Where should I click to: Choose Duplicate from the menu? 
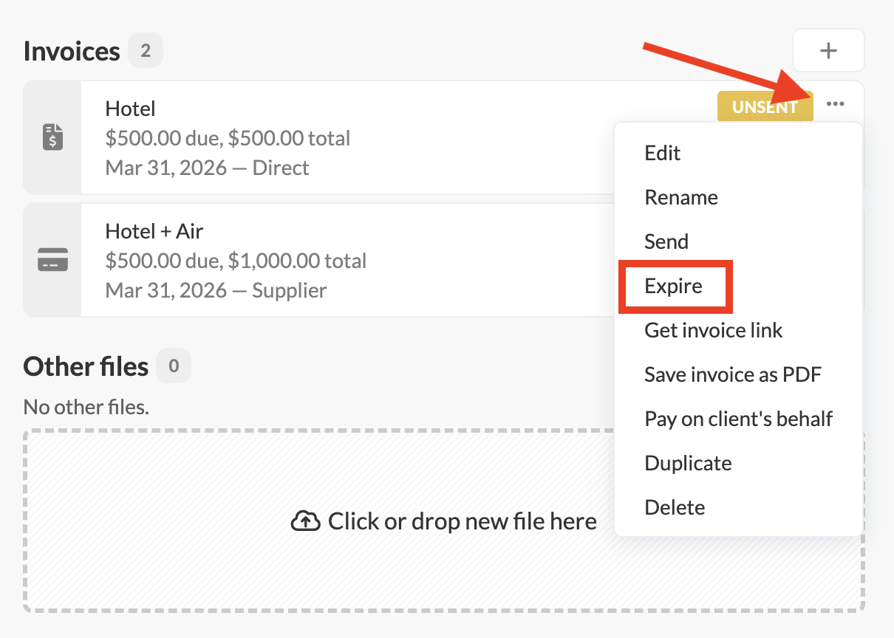click(x=688, y=463)
